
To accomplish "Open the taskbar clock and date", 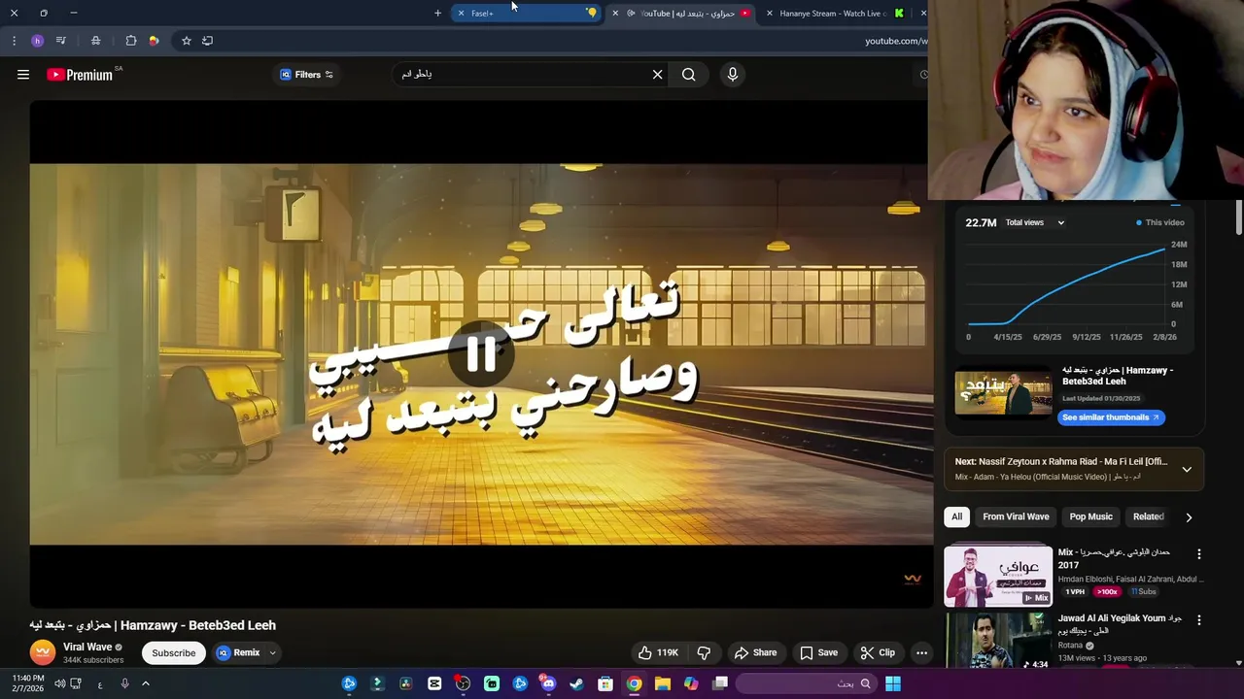I will click(x=28, y=684).
